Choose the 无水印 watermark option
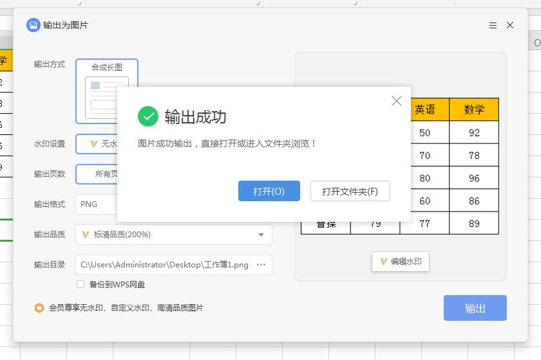 pos(97,144)
